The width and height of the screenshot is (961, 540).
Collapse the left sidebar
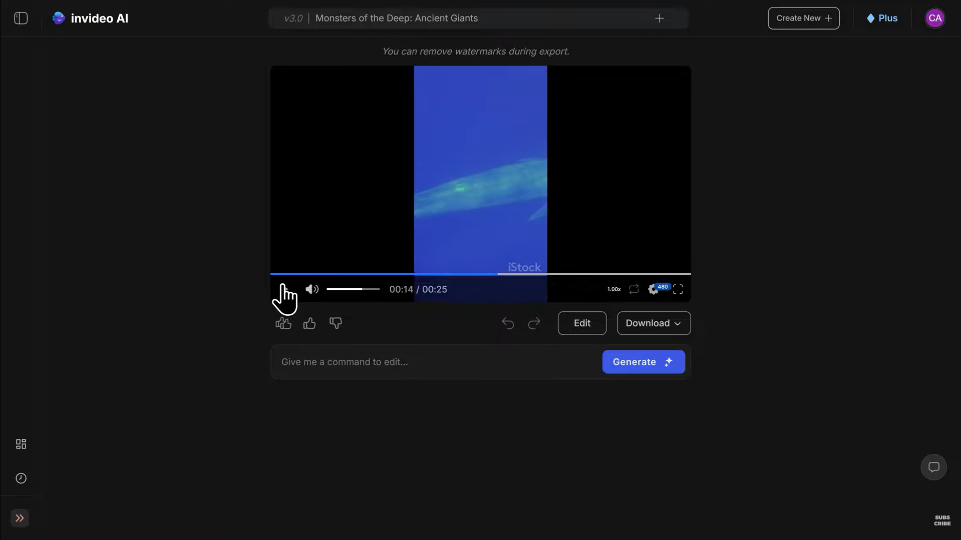(x=21, y=18)
